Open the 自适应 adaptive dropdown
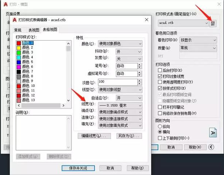This screenshot has height=175, width=224. point(129,98)
